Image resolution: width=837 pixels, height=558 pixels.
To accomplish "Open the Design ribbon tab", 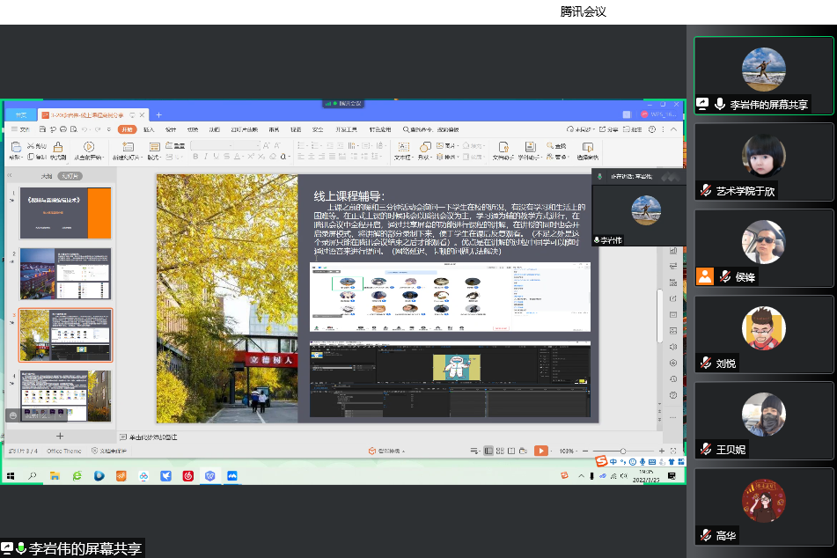I will tap(170, 129).
